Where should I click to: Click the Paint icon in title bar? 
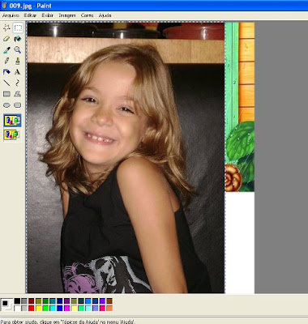pyautogui.click(x=4, y=6)
